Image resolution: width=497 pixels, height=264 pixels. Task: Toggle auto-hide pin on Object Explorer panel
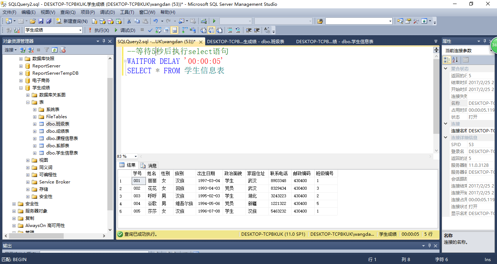pyautogui.click(x=104, y=41)
